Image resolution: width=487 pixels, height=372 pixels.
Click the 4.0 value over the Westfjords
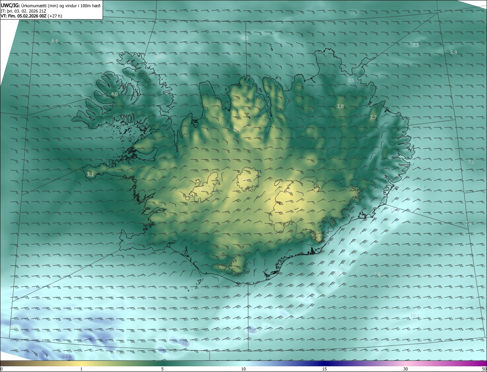click(x=114, y=94)
